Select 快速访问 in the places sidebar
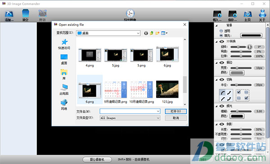The height and width of the screenshot is (164, 270). coord(64,44)
